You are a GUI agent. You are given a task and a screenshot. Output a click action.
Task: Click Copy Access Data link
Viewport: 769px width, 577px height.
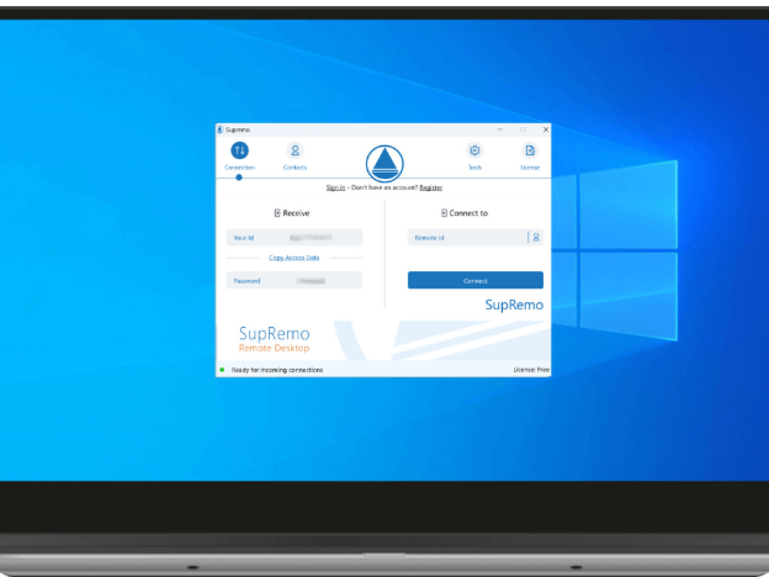(x=294, y=258)
